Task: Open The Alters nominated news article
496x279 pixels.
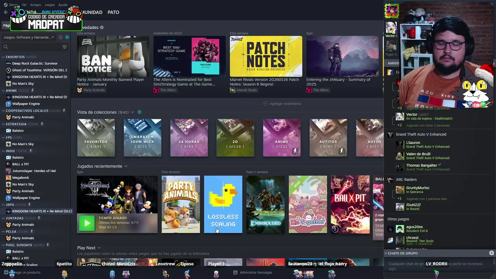Action: pos(189,56)
